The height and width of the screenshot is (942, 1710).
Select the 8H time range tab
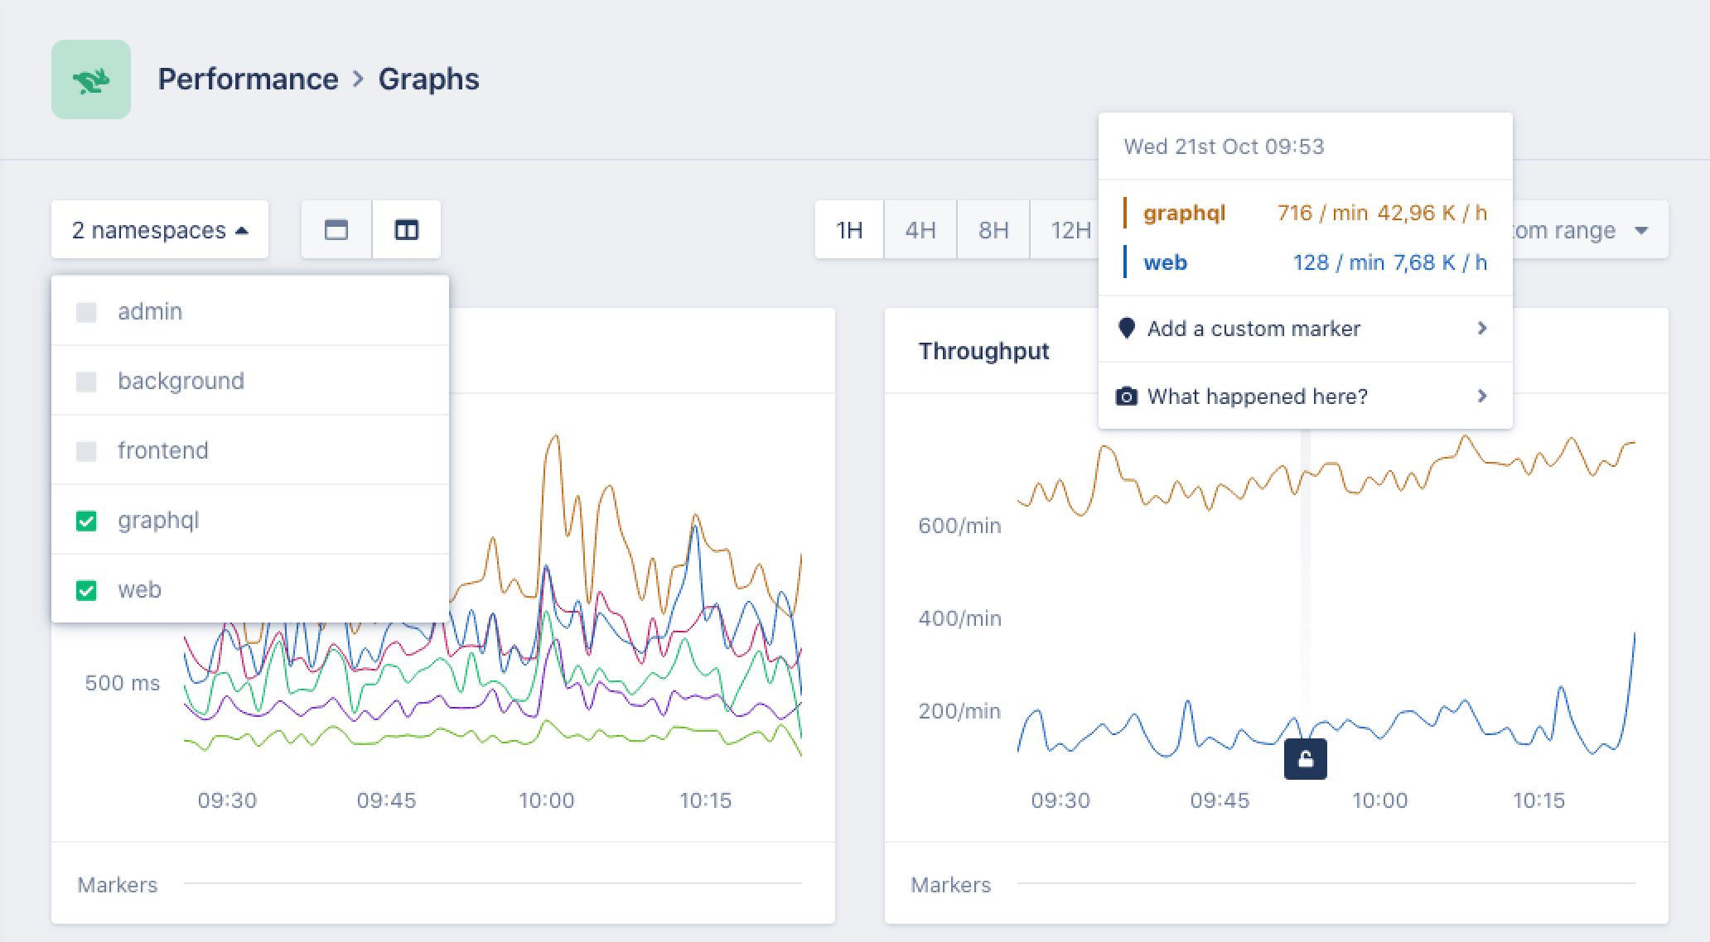point(993,230)
